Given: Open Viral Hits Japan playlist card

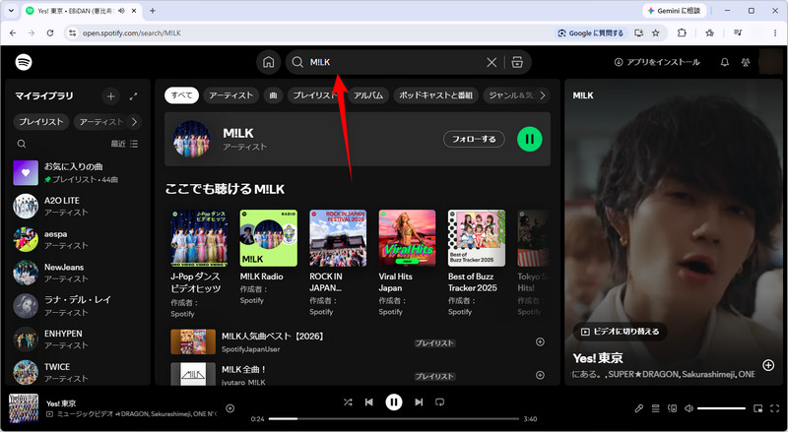Looking at the screenshot, I should (x=407, y=264).
